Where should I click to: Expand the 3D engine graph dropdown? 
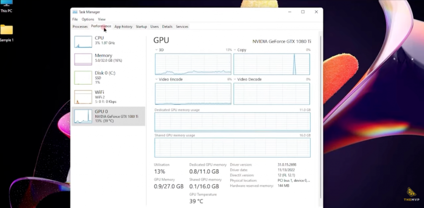pyautogui.click(x=157, y=50)
